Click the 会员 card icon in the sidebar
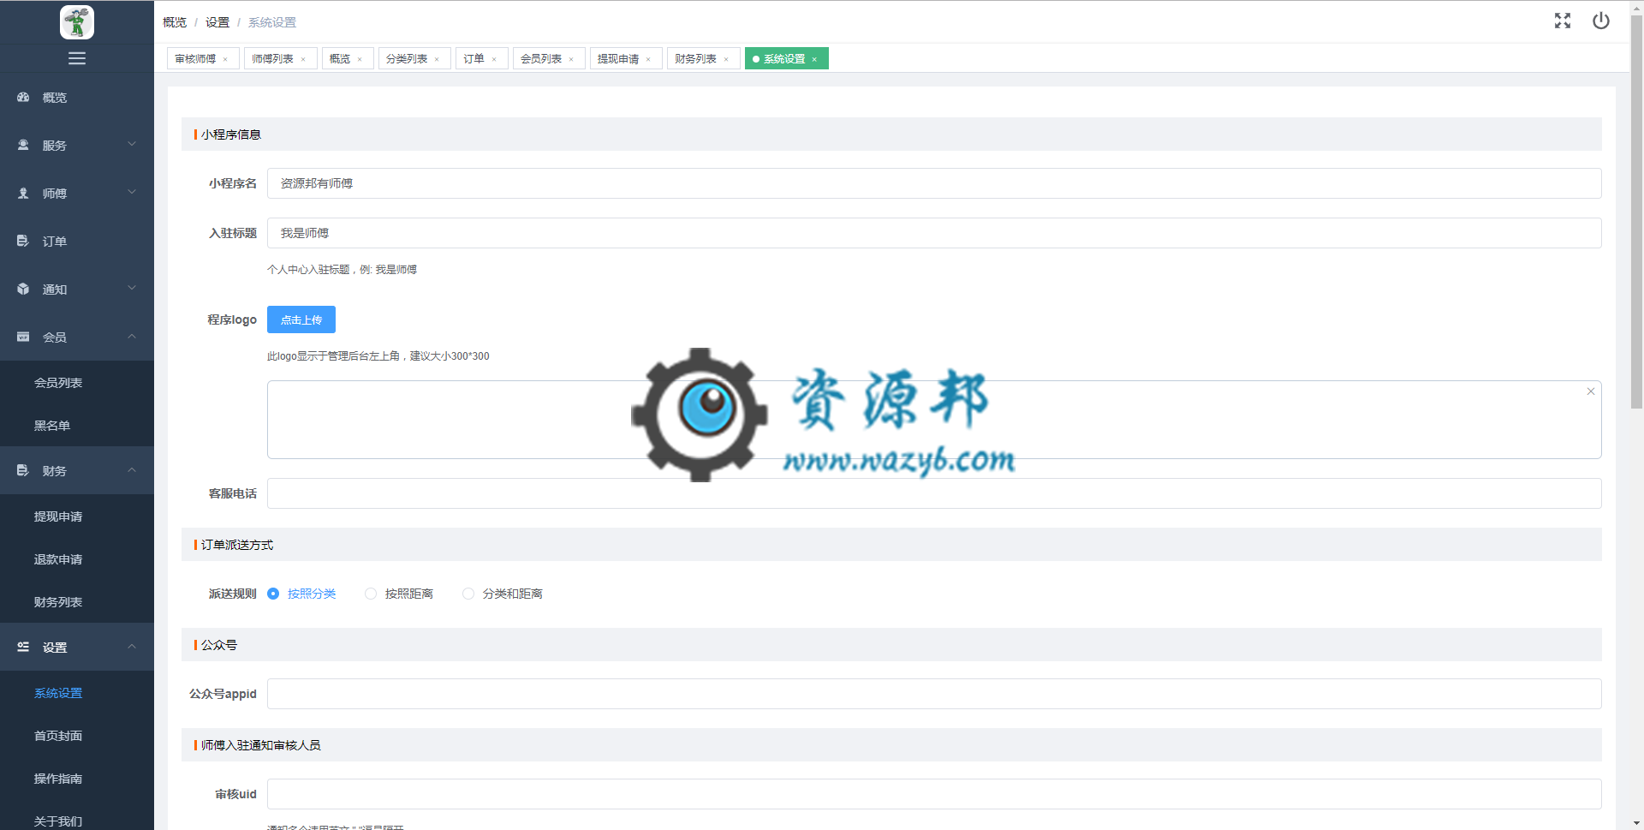This screenshot has width=1644, height=830. (x=23, y=337)
